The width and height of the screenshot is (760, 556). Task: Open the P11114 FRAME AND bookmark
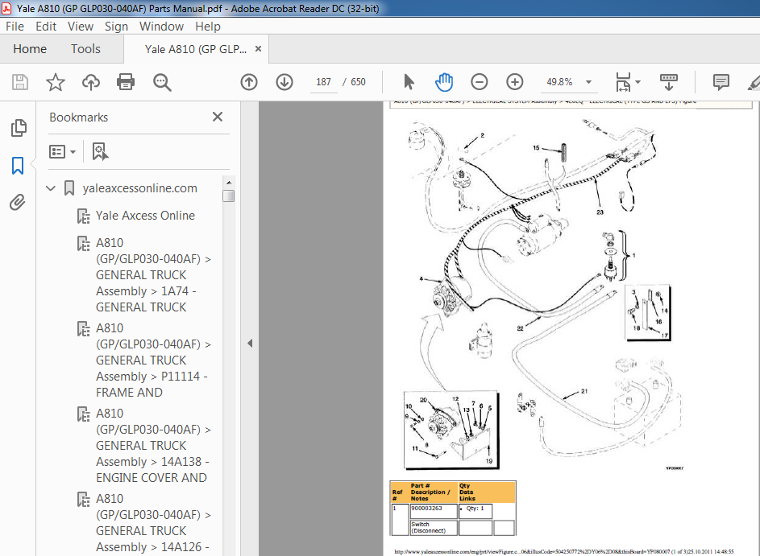[x=154, y=360]
